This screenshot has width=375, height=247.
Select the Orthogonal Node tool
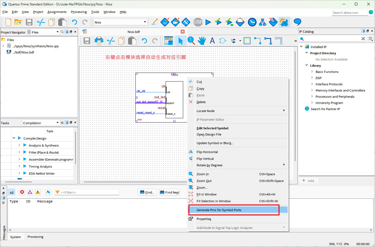(x=257, y=41)
